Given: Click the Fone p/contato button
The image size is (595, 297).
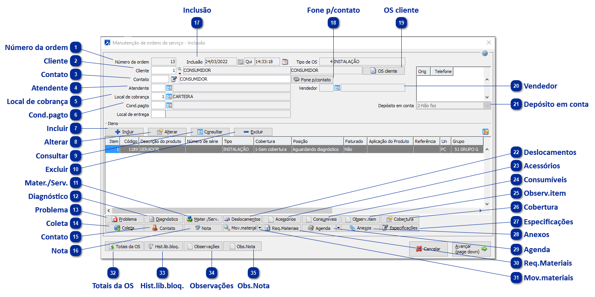Looking at the screenshot, I should click(x=312, y=79).
